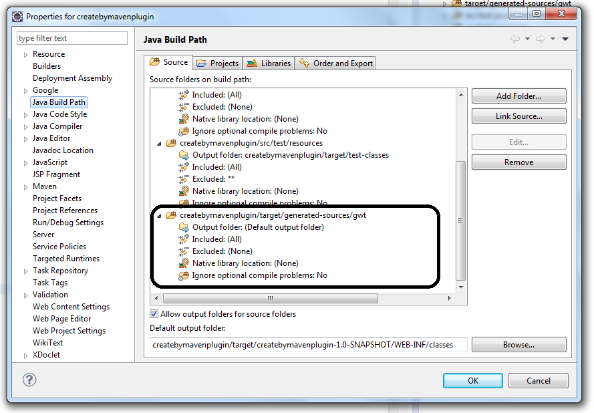Click the Add Folder... button
The image size is (594, 413).
coord(518,96)
